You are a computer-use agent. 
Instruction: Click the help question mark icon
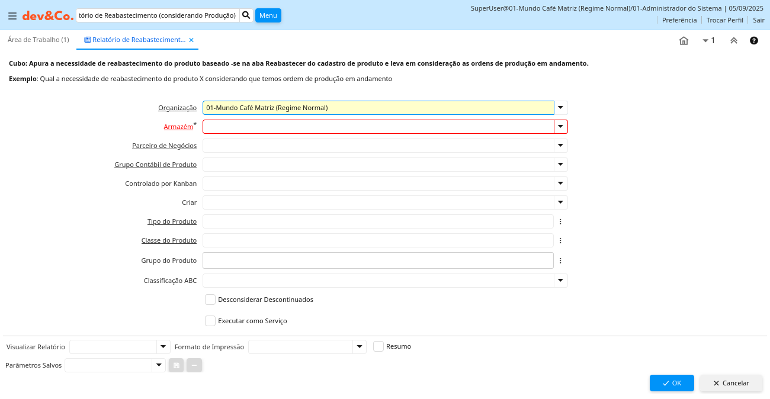[753, 41]
